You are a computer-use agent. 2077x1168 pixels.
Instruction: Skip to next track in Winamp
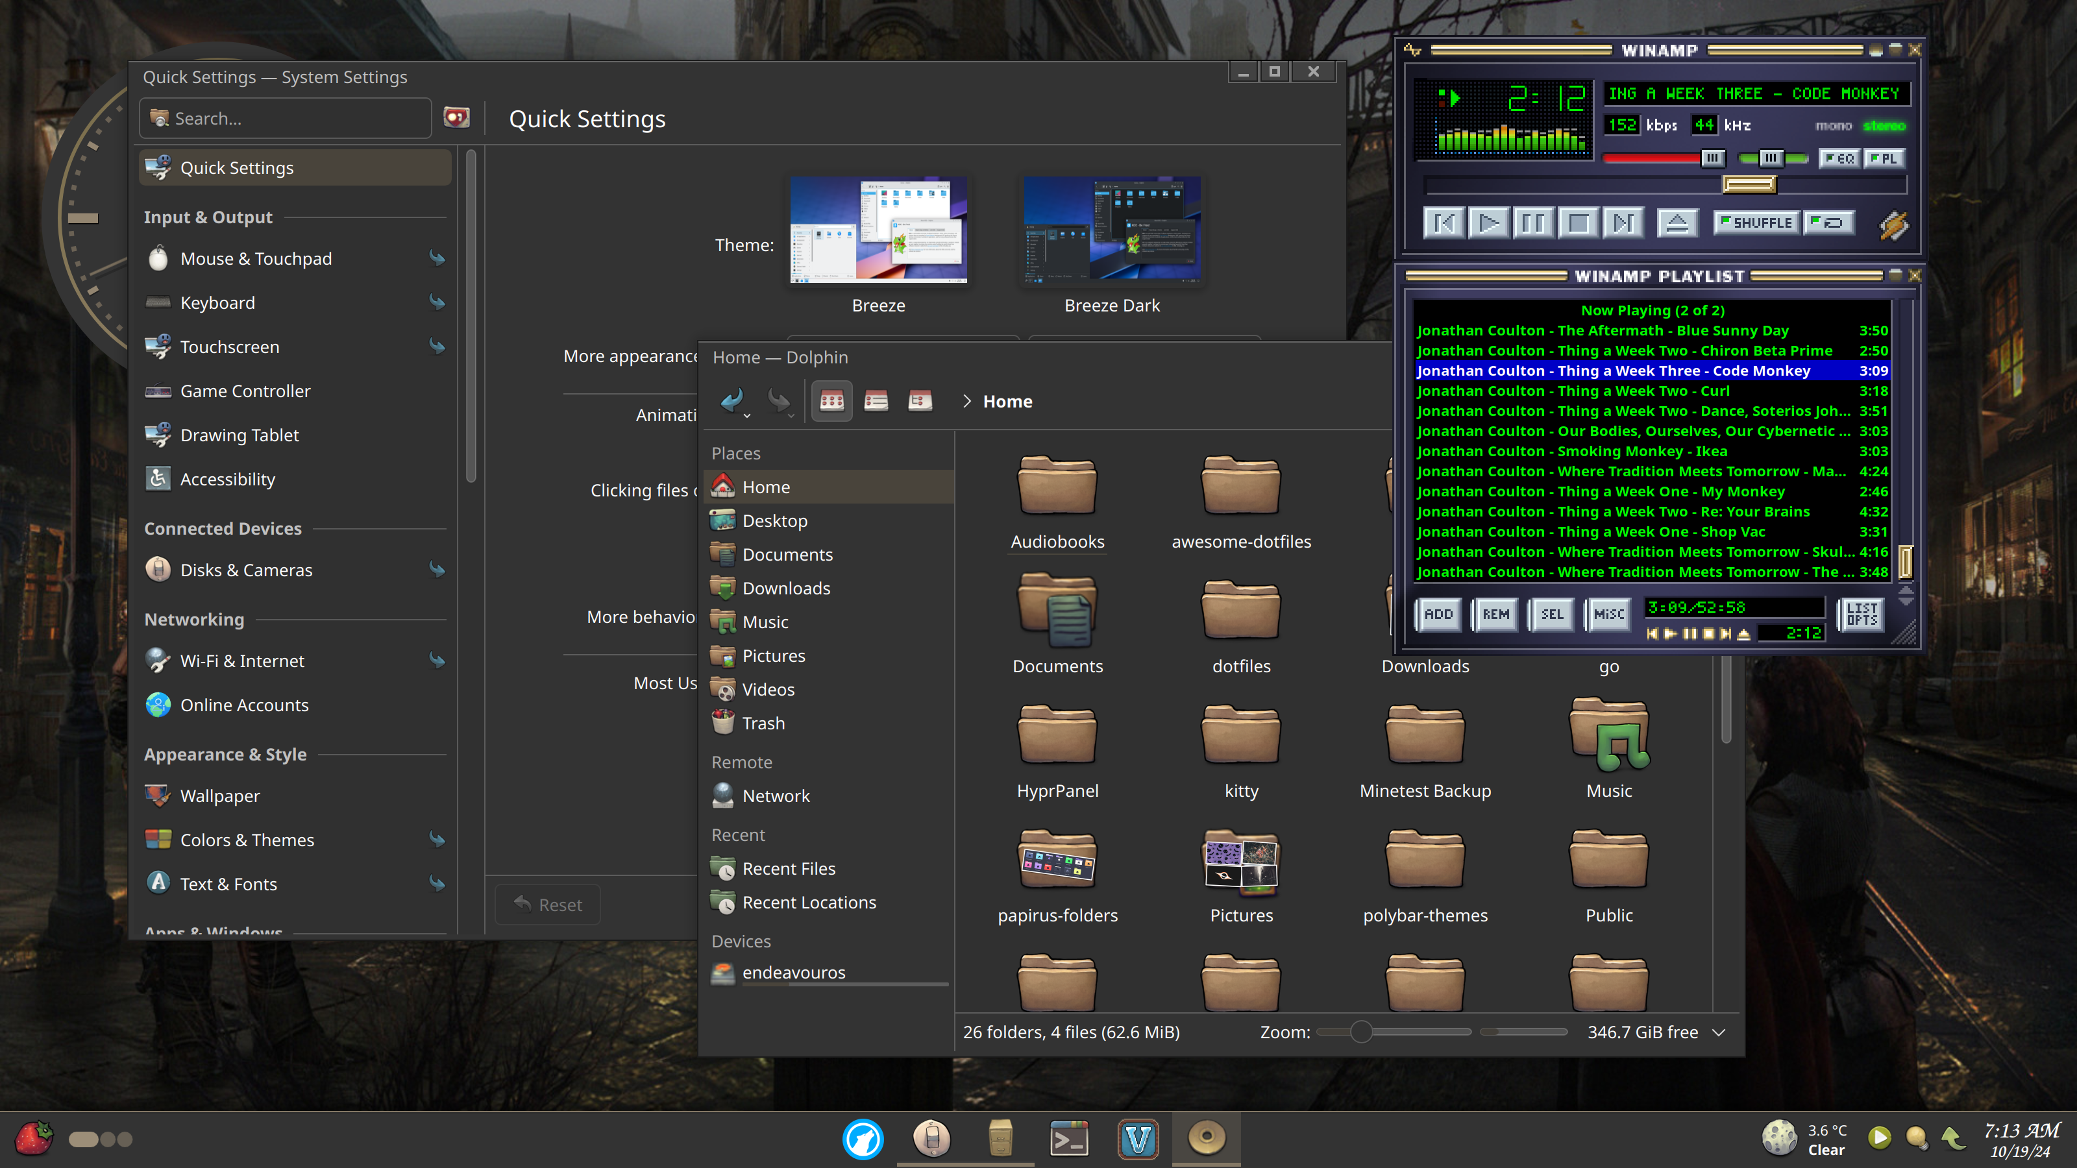(1623, 223)
